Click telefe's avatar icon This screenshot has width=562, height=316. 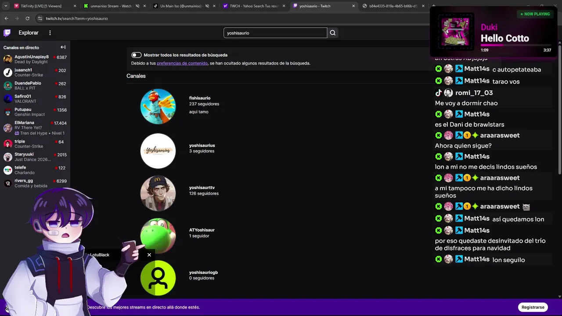(x=7, y=170)
